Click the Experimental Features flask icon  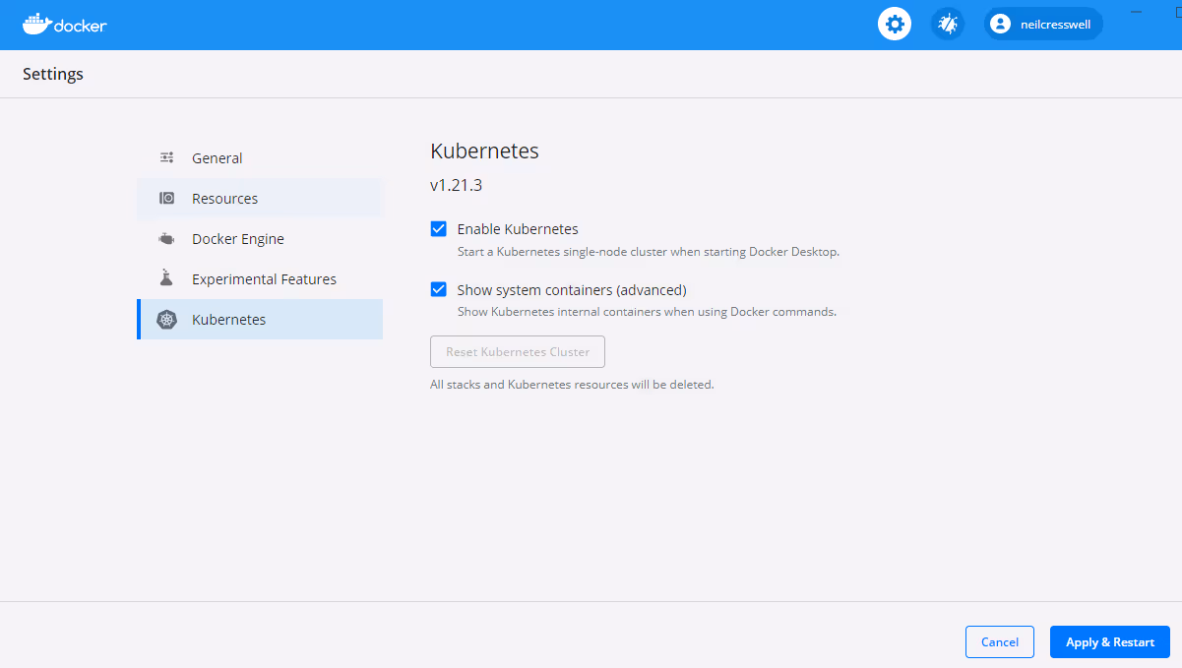click(x=167, y=278)
